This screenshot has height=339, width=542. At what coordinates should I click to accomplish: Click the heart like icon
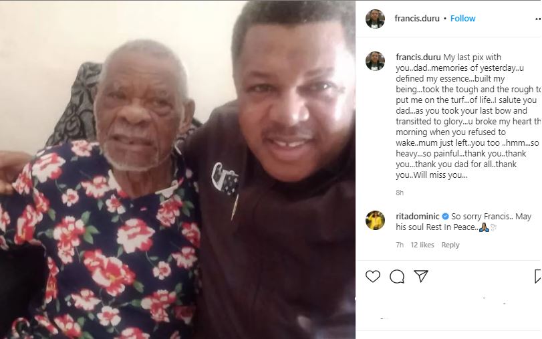[x=373, y=276]
